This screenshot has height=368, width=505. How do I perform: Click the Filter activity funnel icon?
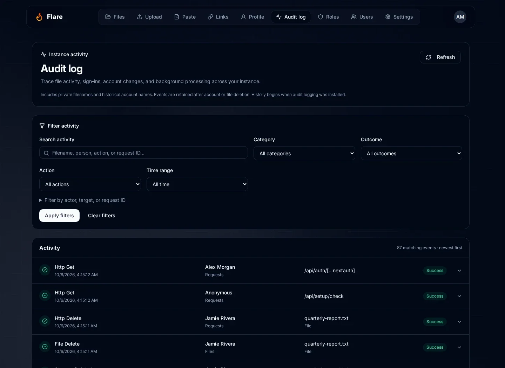[x=42, y=126]
